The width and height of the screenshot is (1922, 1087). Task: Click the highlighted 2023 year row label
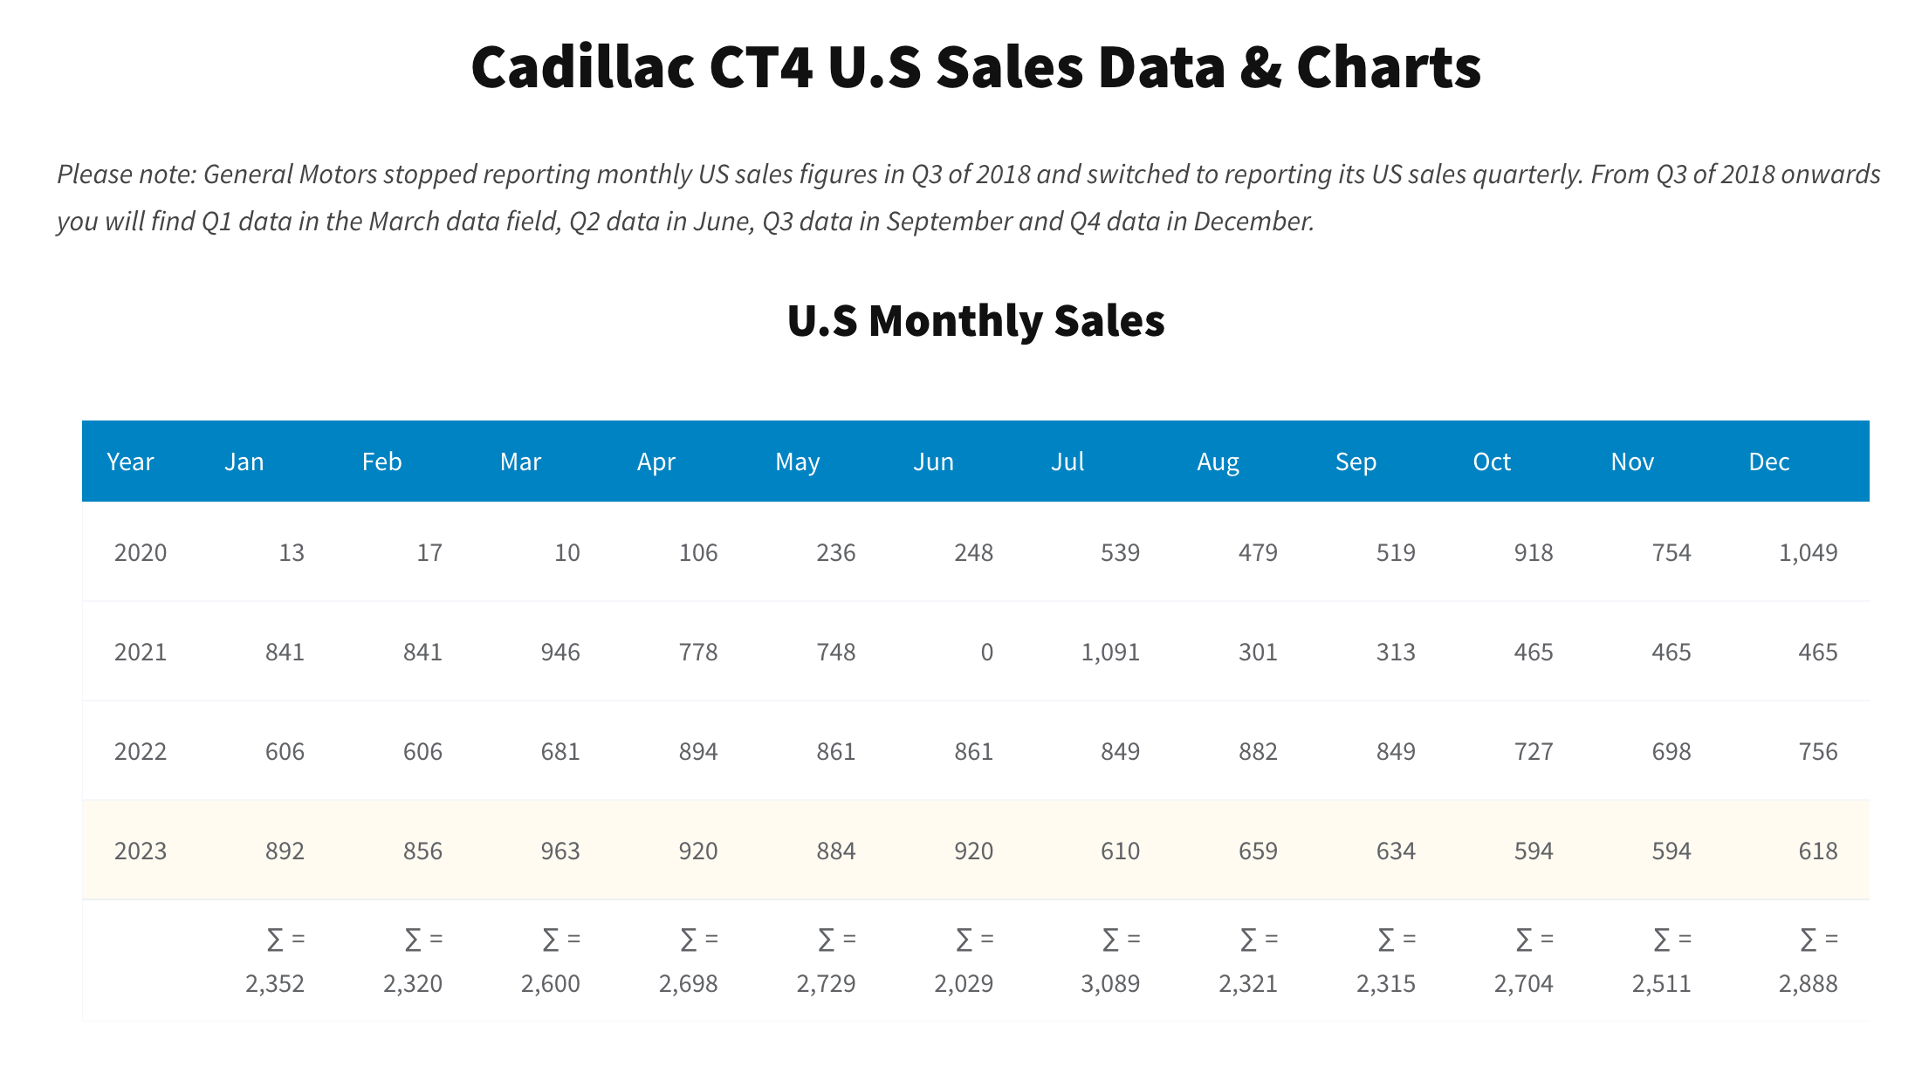tap(141, 851)
